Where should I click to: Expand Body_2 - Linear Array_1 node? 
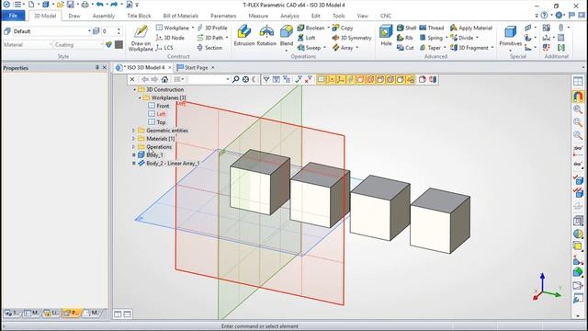tap(133, 164)
